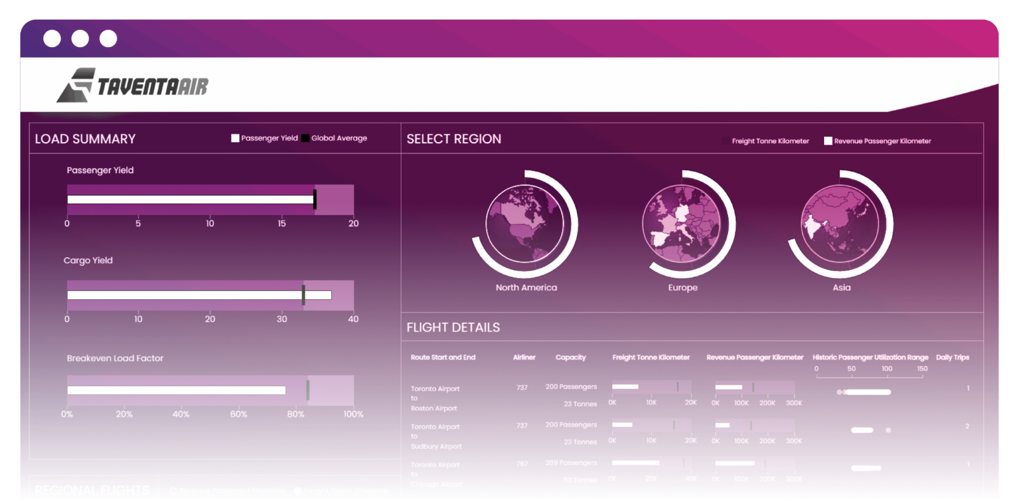The width and height of the screenshot is (1019, 501).
Task: Click the LOAD SUMMARY heading
Action: (x=85, y=139)
